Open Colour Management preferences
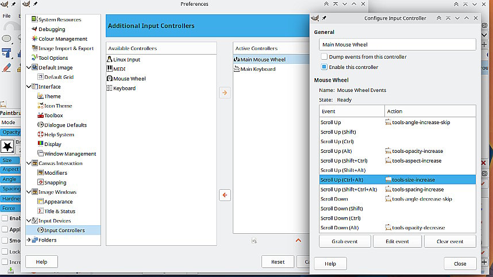Viewport: 493px width, 277px height. (x=59, y=39)
